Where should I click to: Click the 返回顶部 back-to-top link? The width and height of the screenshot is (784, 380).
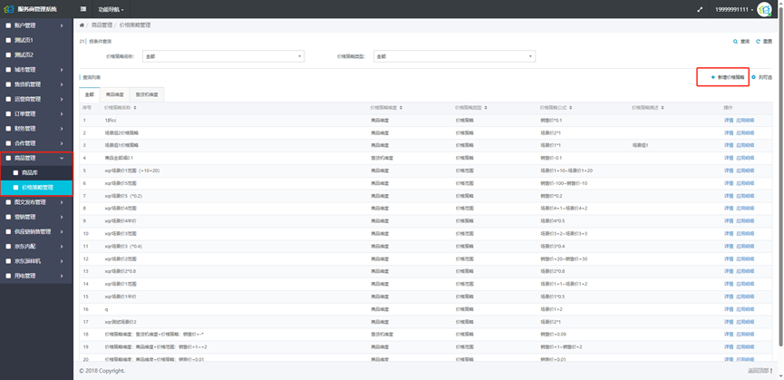click(760, 371)
